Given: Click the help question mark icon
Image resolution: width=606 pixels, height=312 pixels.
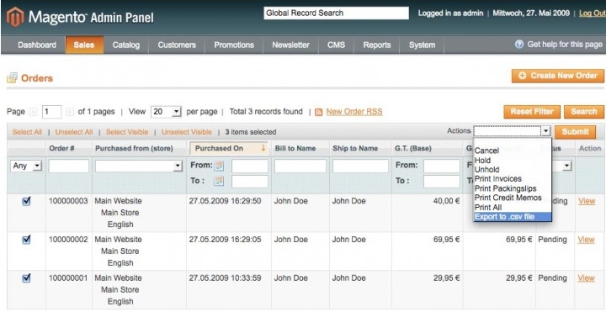Looking at the screenshot, I should (x=519, y=45).
